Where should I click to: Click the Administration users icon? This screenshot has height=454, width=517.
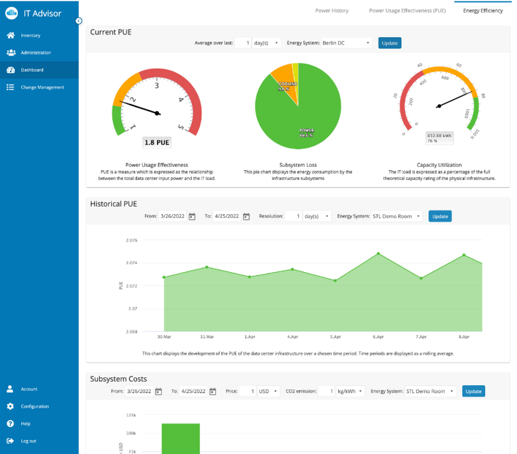[x=11, y=52]
